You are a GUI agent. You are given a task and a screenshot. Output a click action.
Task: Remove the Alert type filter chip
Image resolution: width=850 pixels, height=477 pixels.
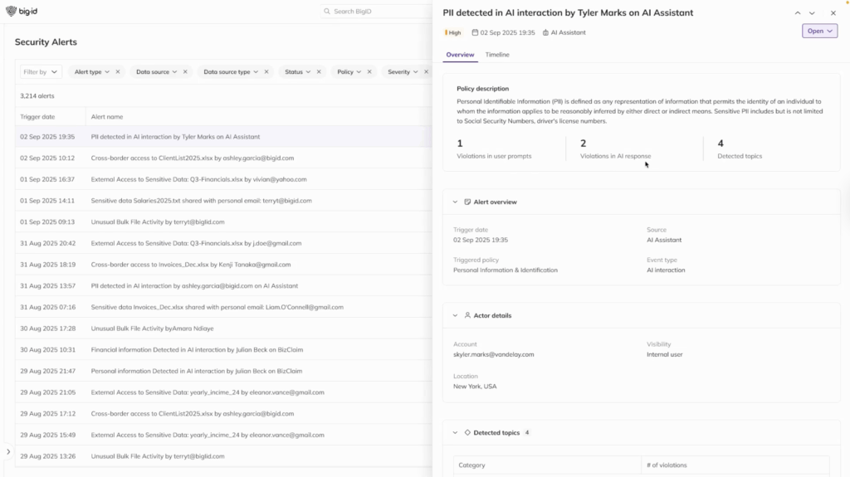click(x=118, y=72)
